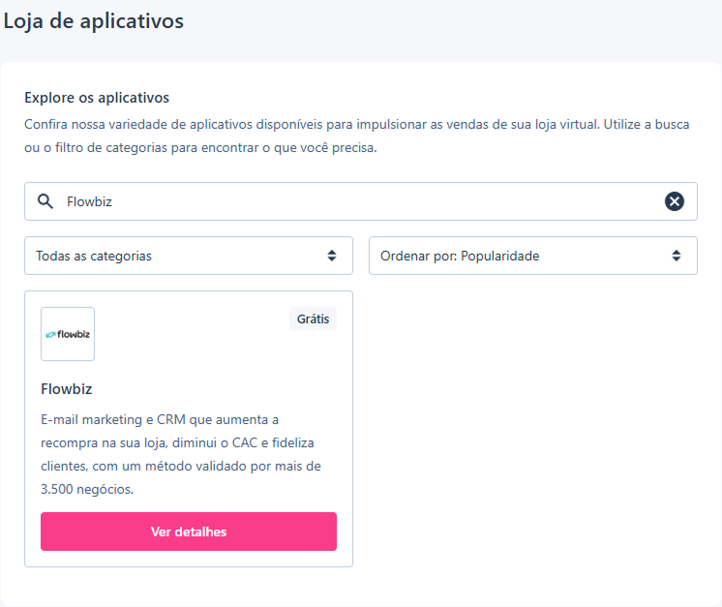Click the teal arrow in Flowbiz logo

click(x=50, y=334)
